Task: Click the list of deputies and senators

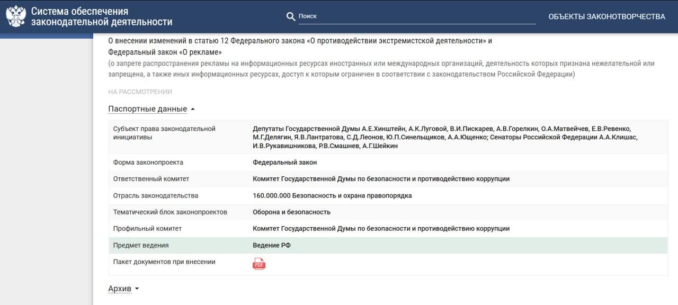Action: (x=445, y=137)
